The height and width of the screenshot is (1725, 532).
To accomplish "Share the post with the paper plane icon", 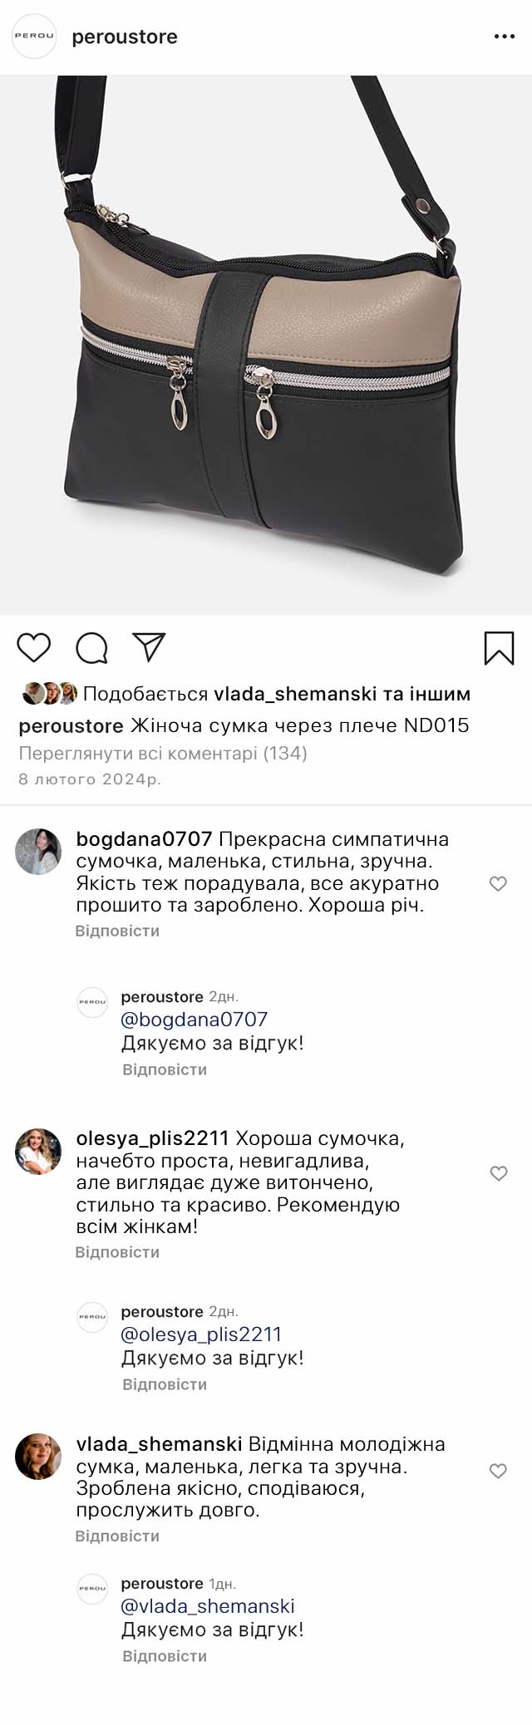I will click(x=150, y=647).
